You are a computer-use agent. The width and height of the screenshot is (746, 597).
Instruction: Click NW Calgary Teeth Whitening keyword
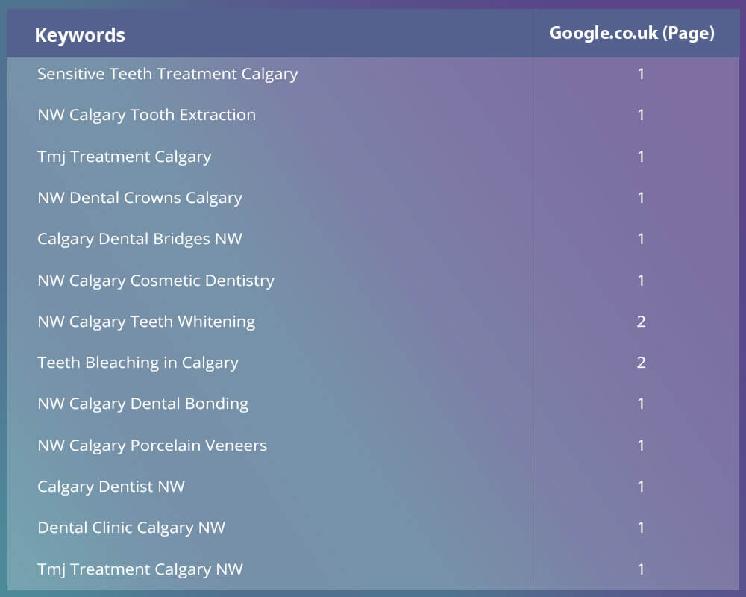point(146,322)
